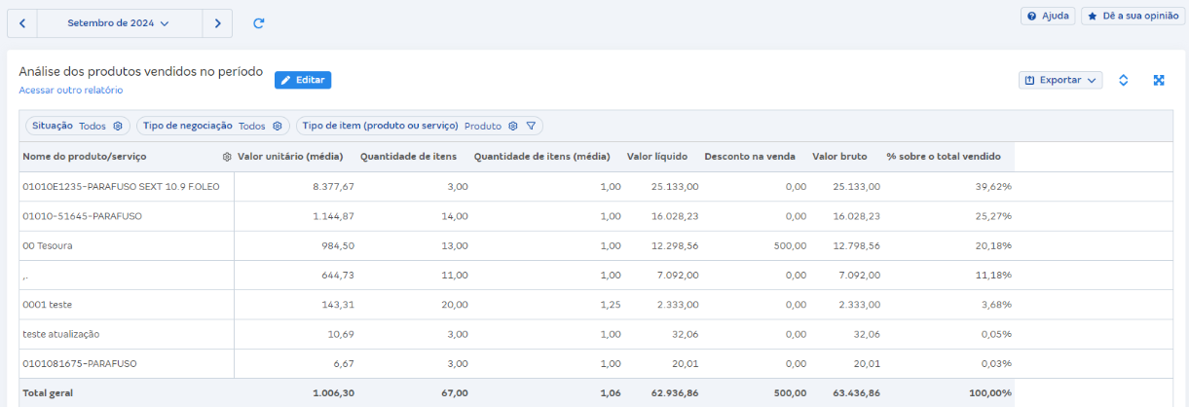The image size is (1189, 407).
Task: Sort by Valor líquido column header
Action: [656, 157]
